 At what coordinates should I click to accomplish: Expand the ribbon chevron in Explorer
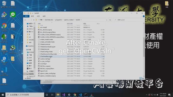(141, 16)
